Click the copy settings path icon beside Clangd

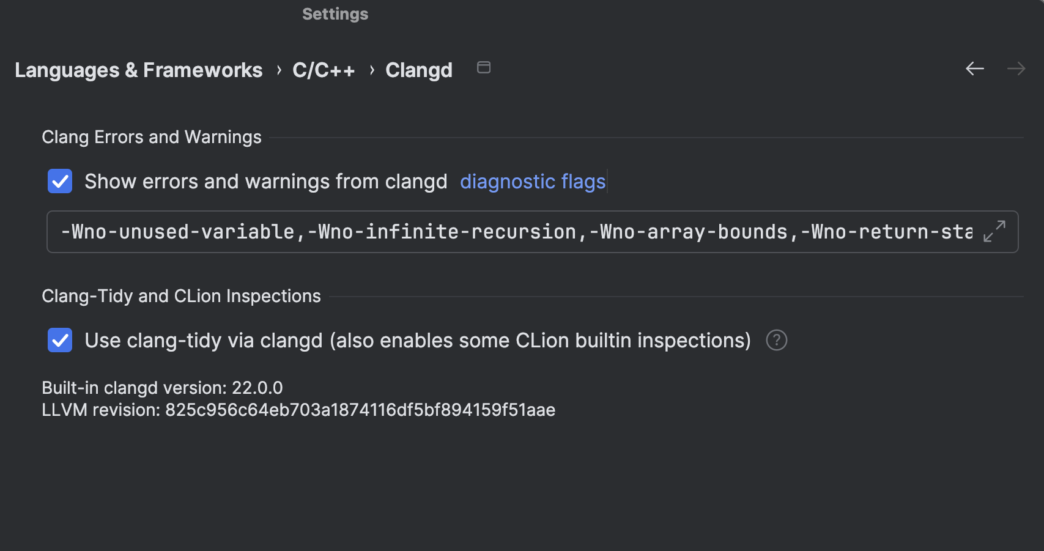484,67
